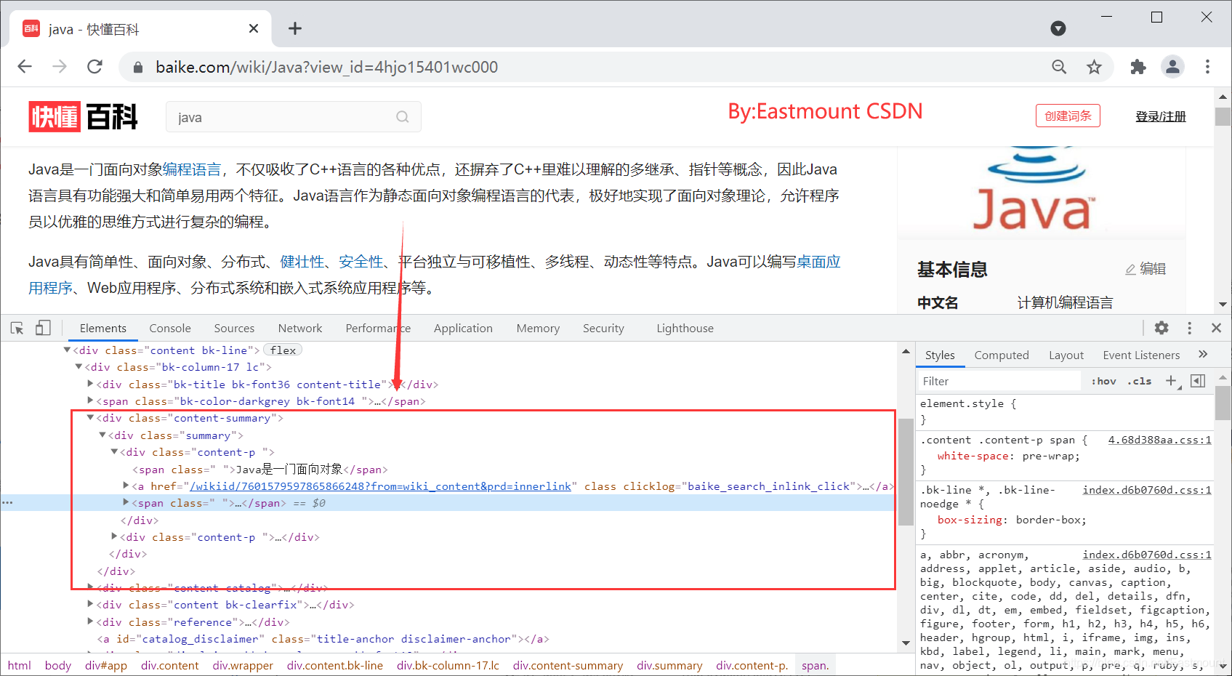Select the Layout tab
The height and width of the screenshot is (676, 1232).
pyautogui.click(x=1066, y=355)
